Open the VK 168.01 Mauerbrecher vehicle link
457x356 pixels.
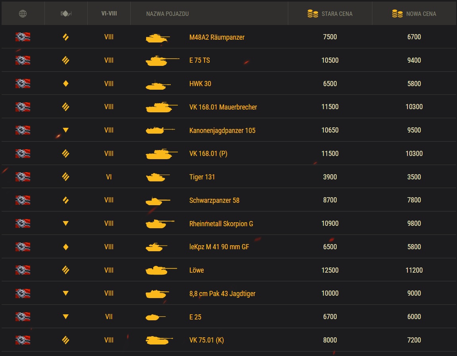tap(223, 107)
